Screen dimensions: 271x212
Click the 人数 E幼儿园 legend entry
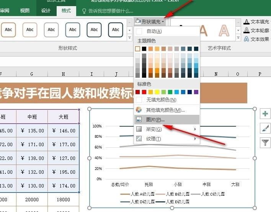(x=173, y=202)
